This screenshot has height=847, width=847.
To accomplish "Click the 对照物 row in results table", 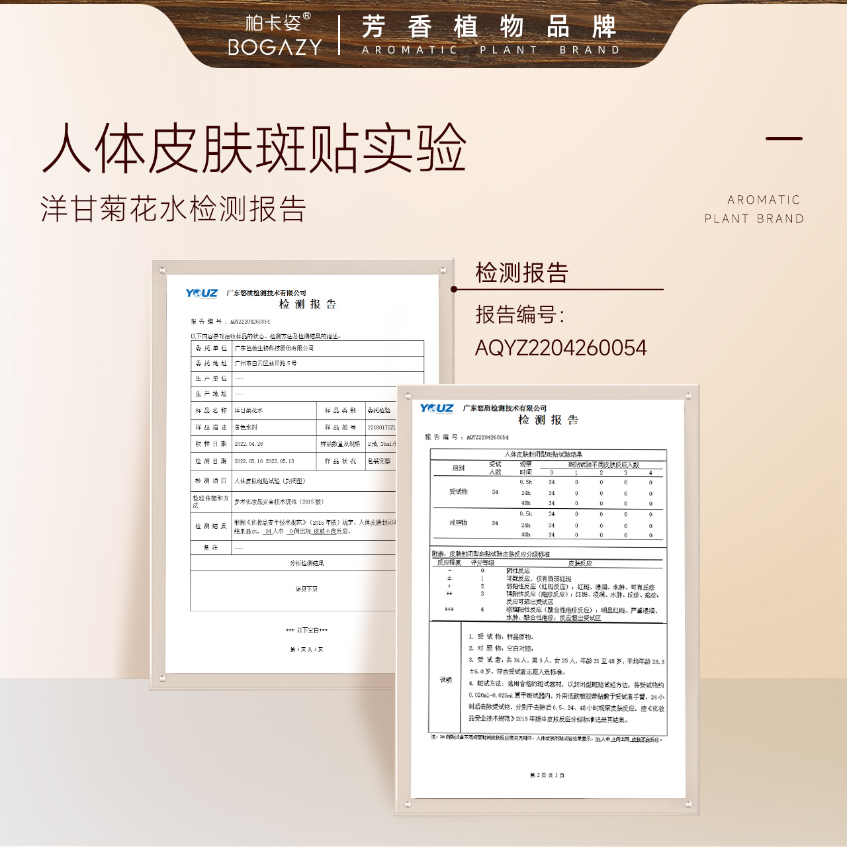I will (x=549, y=523).
